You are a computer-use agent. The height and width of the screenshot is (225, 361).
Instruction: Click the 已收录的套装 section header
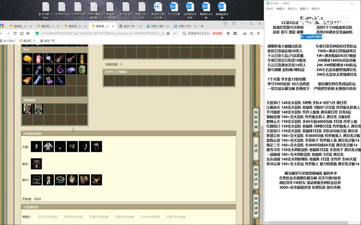pyautogui.click(x=128, y=133)
